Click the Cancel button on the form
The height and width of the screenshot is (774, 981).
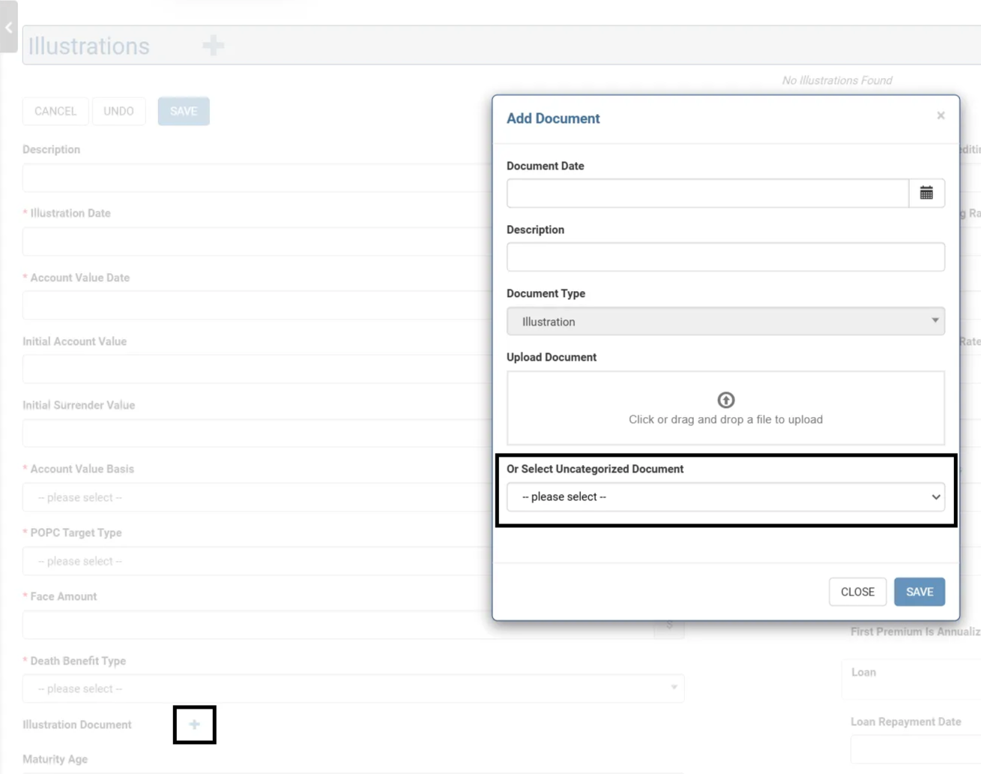coord(55,111)
